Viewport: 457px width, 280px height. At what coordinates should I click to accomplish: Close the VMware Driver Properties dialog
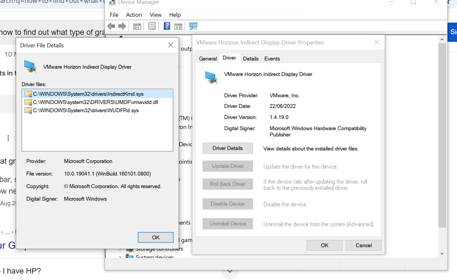[377, 42]
